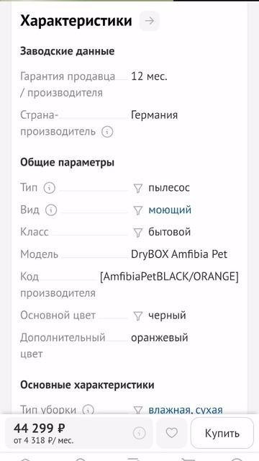
Task: Tap the installment offer от 4 318 ₽/мес.
Action: pyautogui.click(x=43, y=441)
